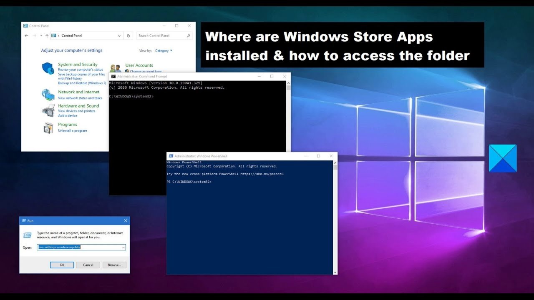Maximize the Command Prompt window
This screenshot has width=534, height=300.
click(x=272, y=76)
